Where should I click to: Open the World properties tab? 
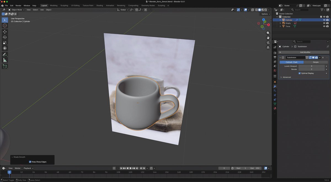click(x=275, y=70)
